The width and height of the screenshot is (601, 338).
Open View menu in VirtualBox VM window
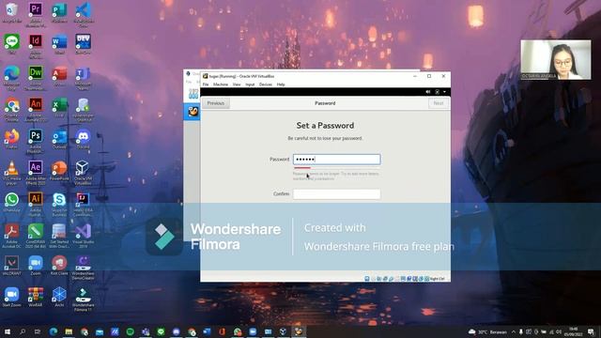coord(237,84)
